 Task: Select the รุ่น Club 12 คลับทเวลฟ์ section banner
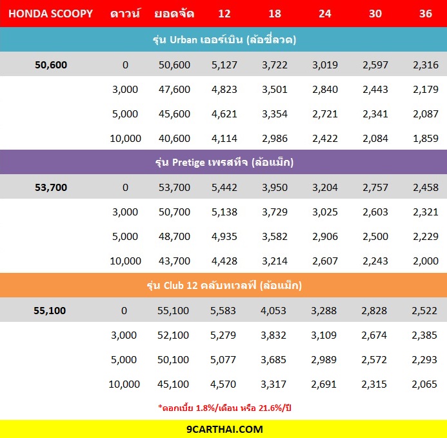223,285
